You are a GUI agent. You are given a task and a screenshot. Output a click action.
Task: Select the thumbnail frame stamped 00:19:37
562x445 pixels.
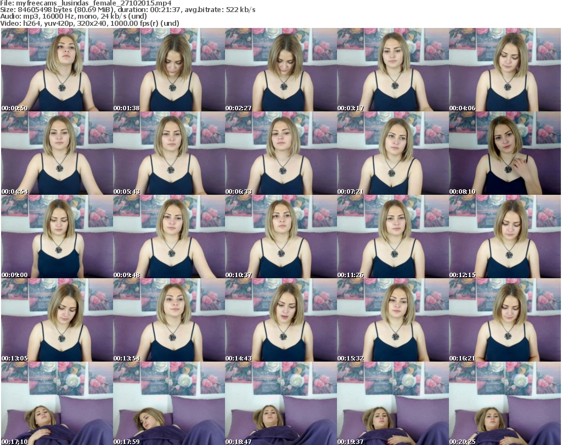pyautogui.click(x=393, y=403)
